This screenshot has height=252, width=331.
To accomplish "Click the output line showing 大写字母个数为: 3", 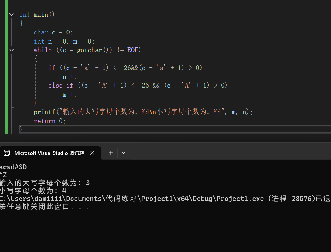I will click(x=44, y=183).
